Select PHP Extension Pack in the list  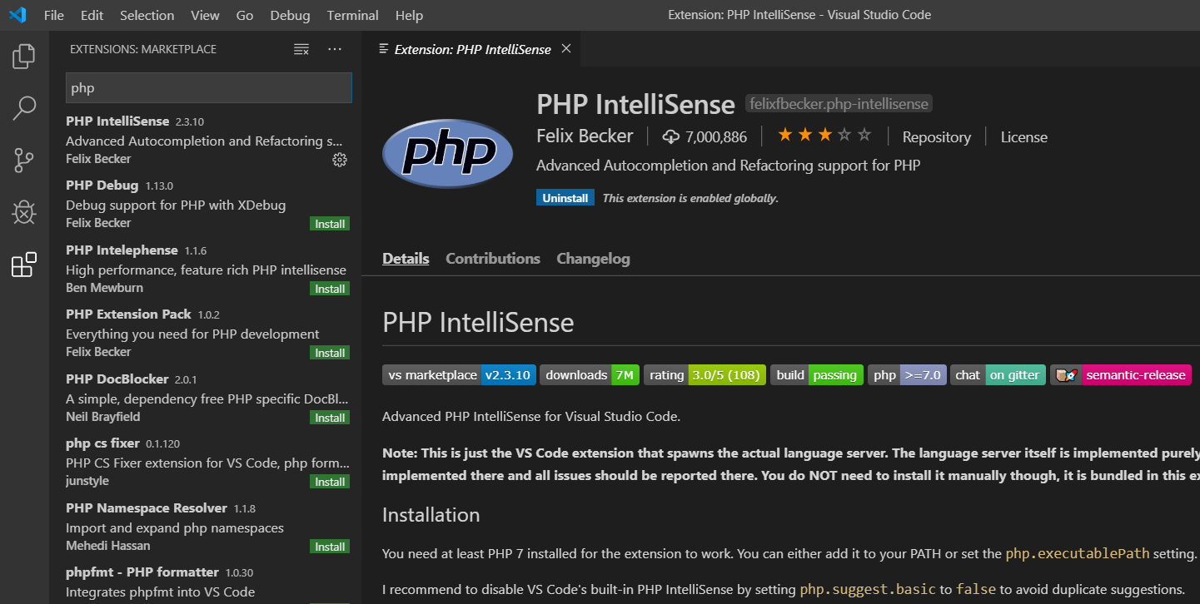pyautogui.click(x=206, y=333)
